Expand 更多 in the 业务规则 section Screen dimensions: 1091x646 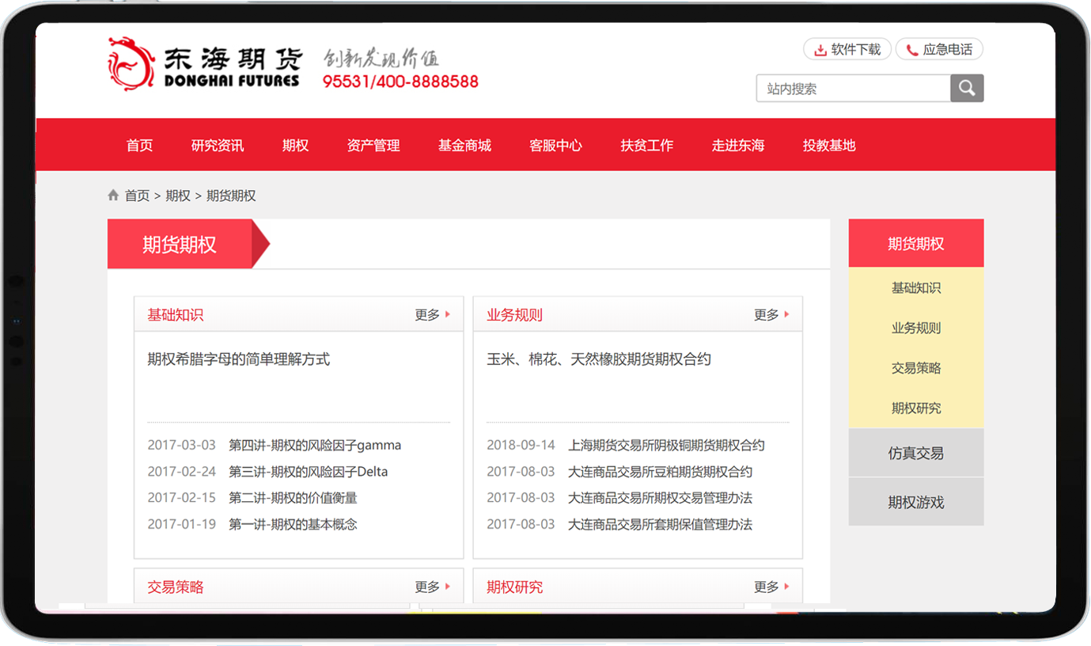tap(771, 315)
